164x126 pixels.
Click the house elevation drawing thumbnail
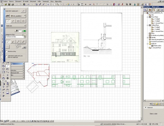pos(65,47)
